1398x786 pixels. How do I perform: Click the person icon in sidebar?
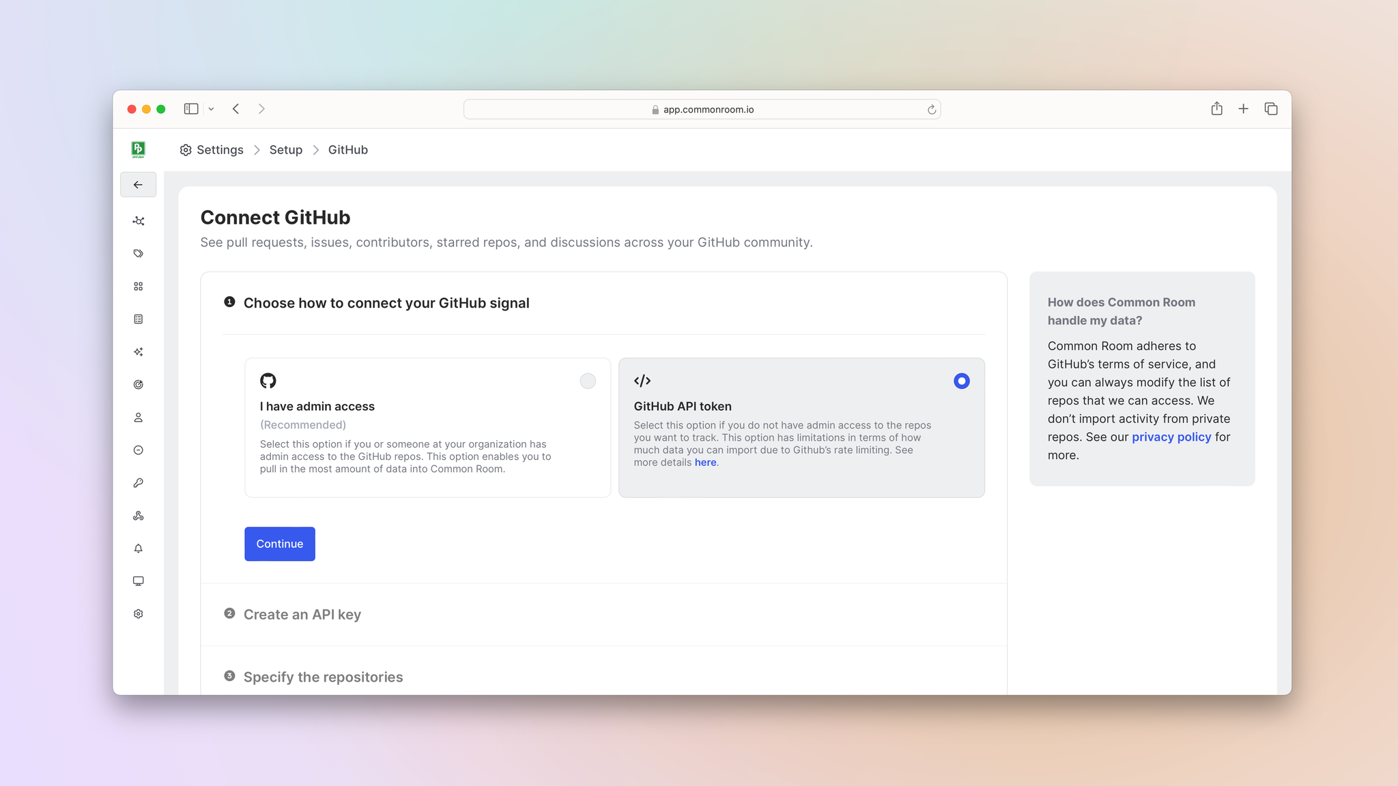pos(138,418)
